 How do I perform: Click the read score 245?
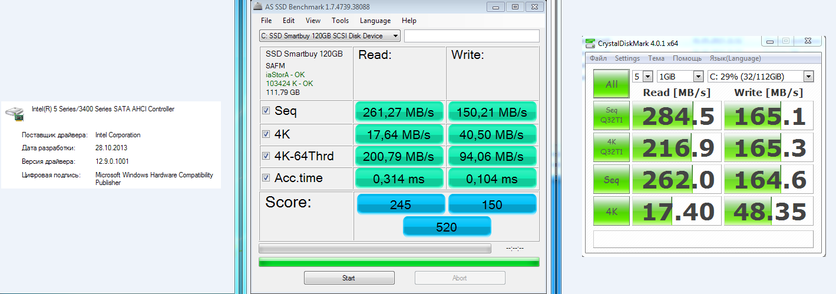point(401,204)
